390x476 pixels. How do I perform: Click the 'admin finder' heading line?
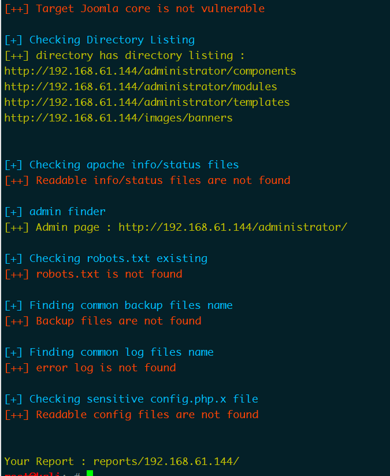coord(55,212)
